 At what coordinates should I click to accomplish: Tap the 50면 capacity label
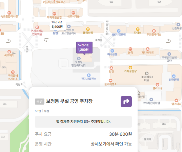(x=38, y=111)
